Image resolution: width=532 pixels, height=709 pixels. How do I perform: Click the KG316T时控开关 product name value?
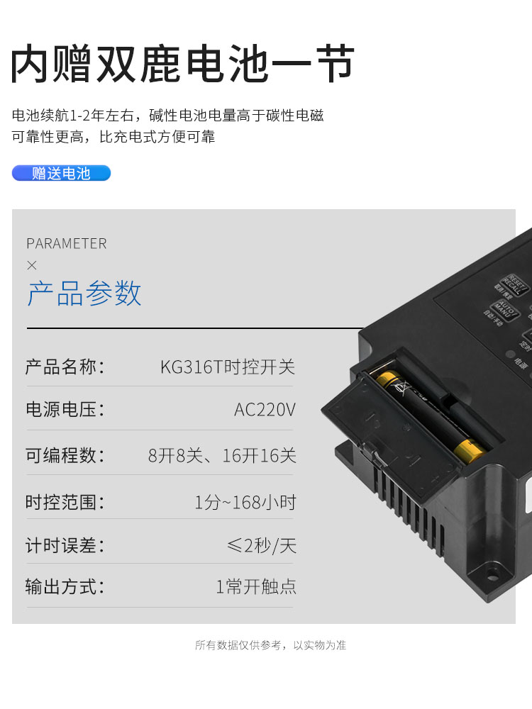(x=228, y=367)
